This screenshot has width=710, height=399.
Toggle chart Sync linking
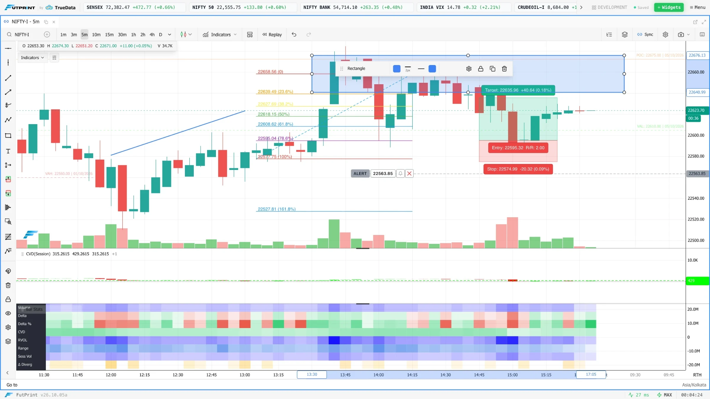(645, 35)
